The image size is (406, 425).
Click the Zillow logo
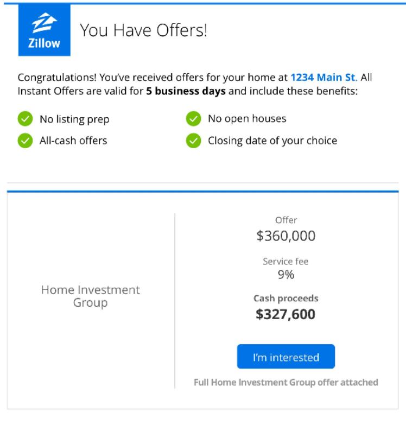coord(44,30)
